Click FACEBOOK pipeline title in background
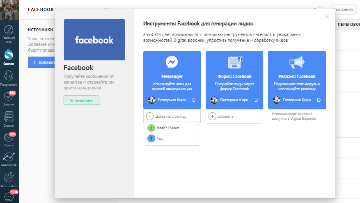360x203 pixels. pyautogui.click(x=41, y=9)
